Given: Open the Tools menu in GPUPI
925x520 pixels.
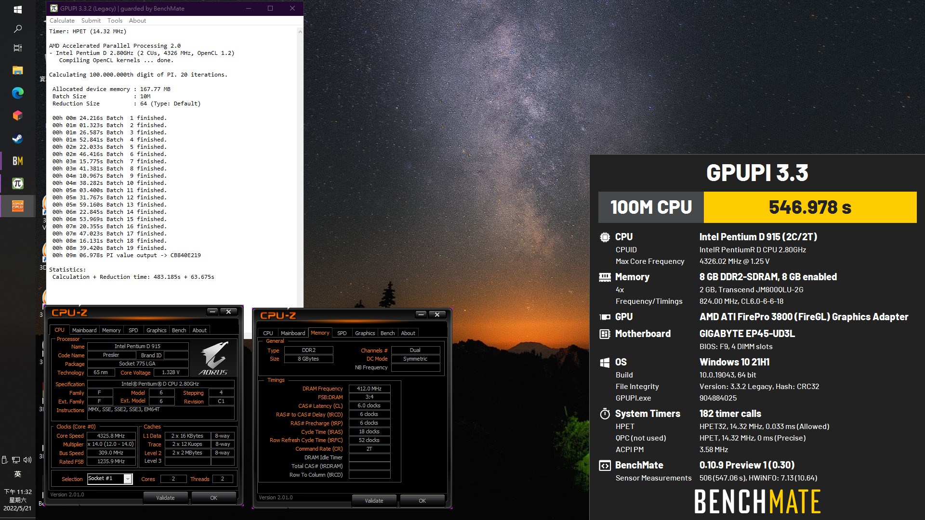Looking at the screenshot, I should point(115,21).
